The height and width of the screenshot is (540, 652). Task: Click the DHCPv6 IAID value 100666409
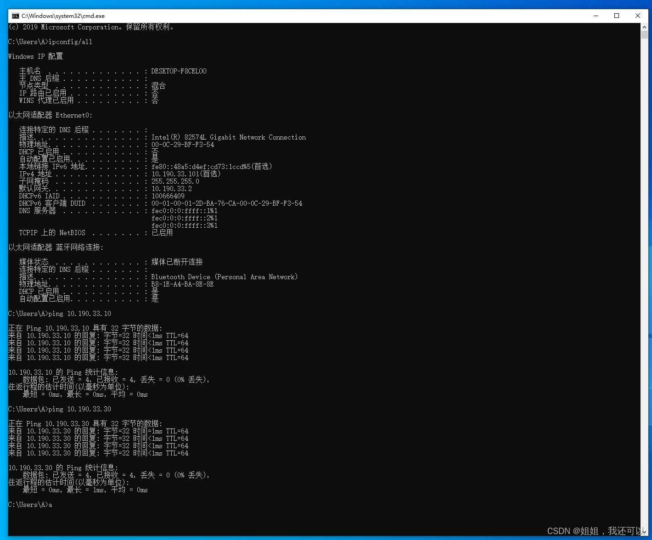(168, 196)
